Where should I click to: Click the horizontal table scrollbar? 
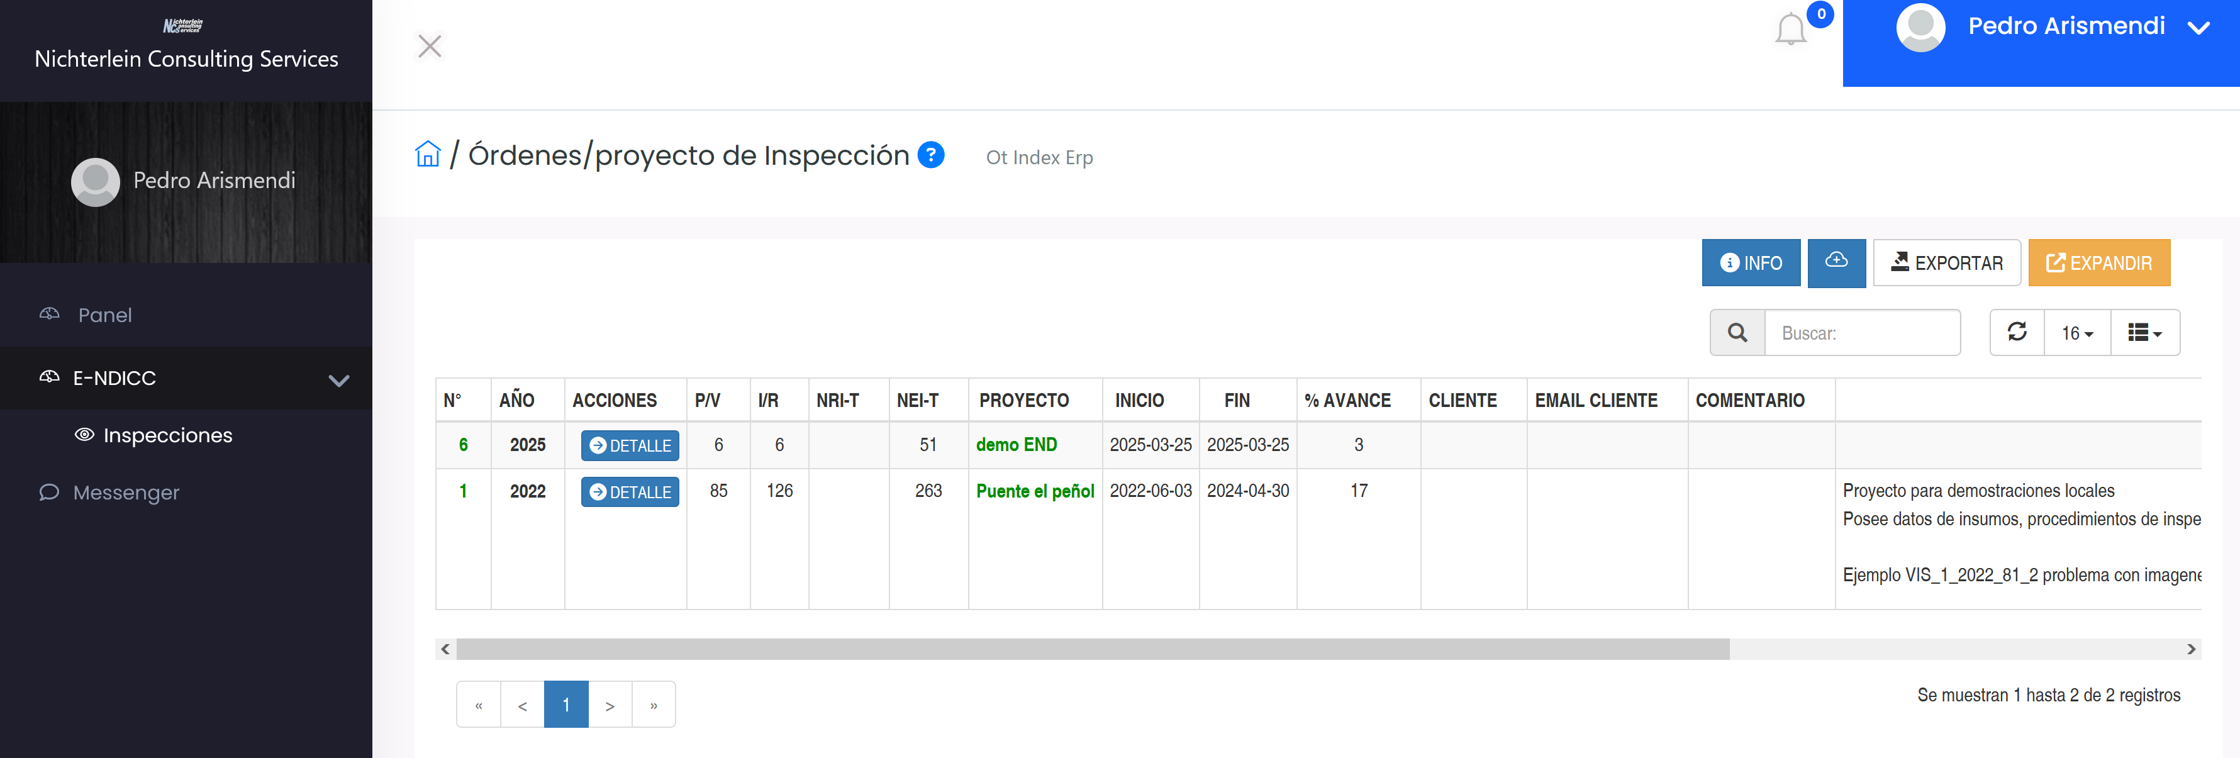1092,649
